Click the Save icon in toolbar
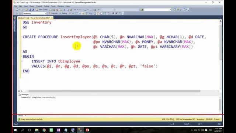 tap(29, 10)
